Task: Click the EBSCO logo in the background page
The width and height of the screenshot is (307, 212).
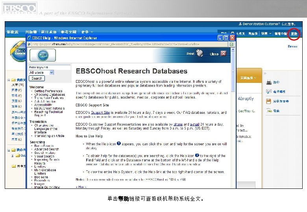Action: (18, 51)
